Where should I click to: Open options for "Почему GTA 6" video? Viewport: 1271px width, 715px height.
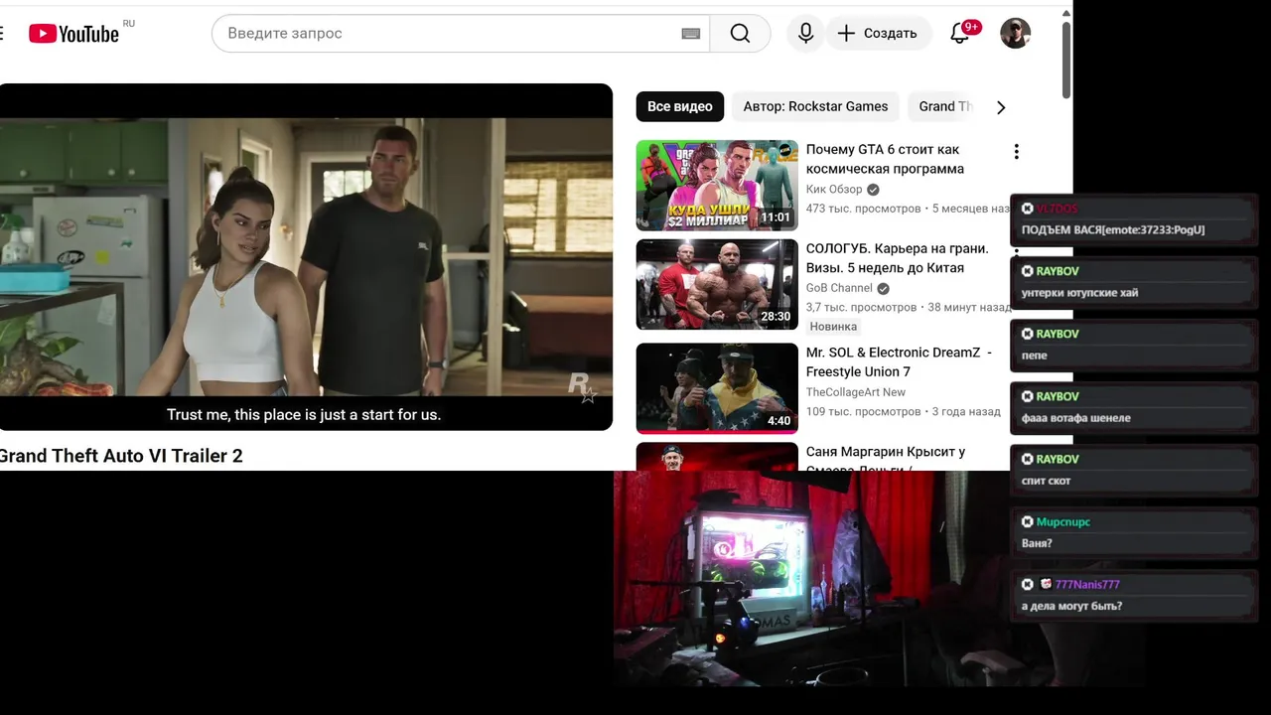tap(1016, 152)
